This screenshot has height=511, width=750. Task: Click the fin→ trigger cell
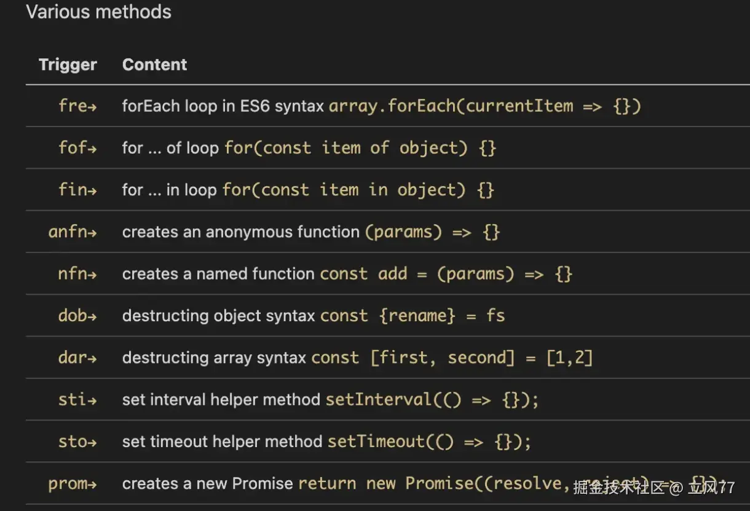[77, 189]
